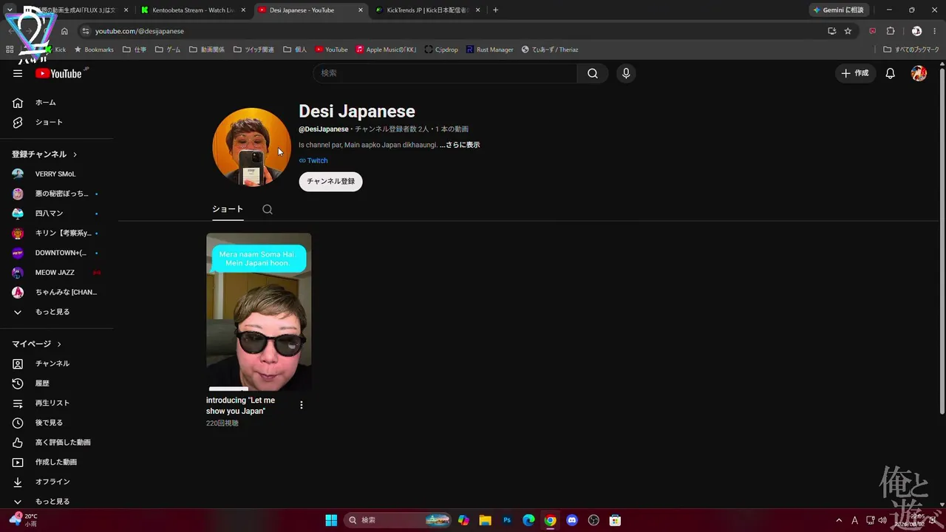Click the page vertical scrollbar

[x=942, y=240]
